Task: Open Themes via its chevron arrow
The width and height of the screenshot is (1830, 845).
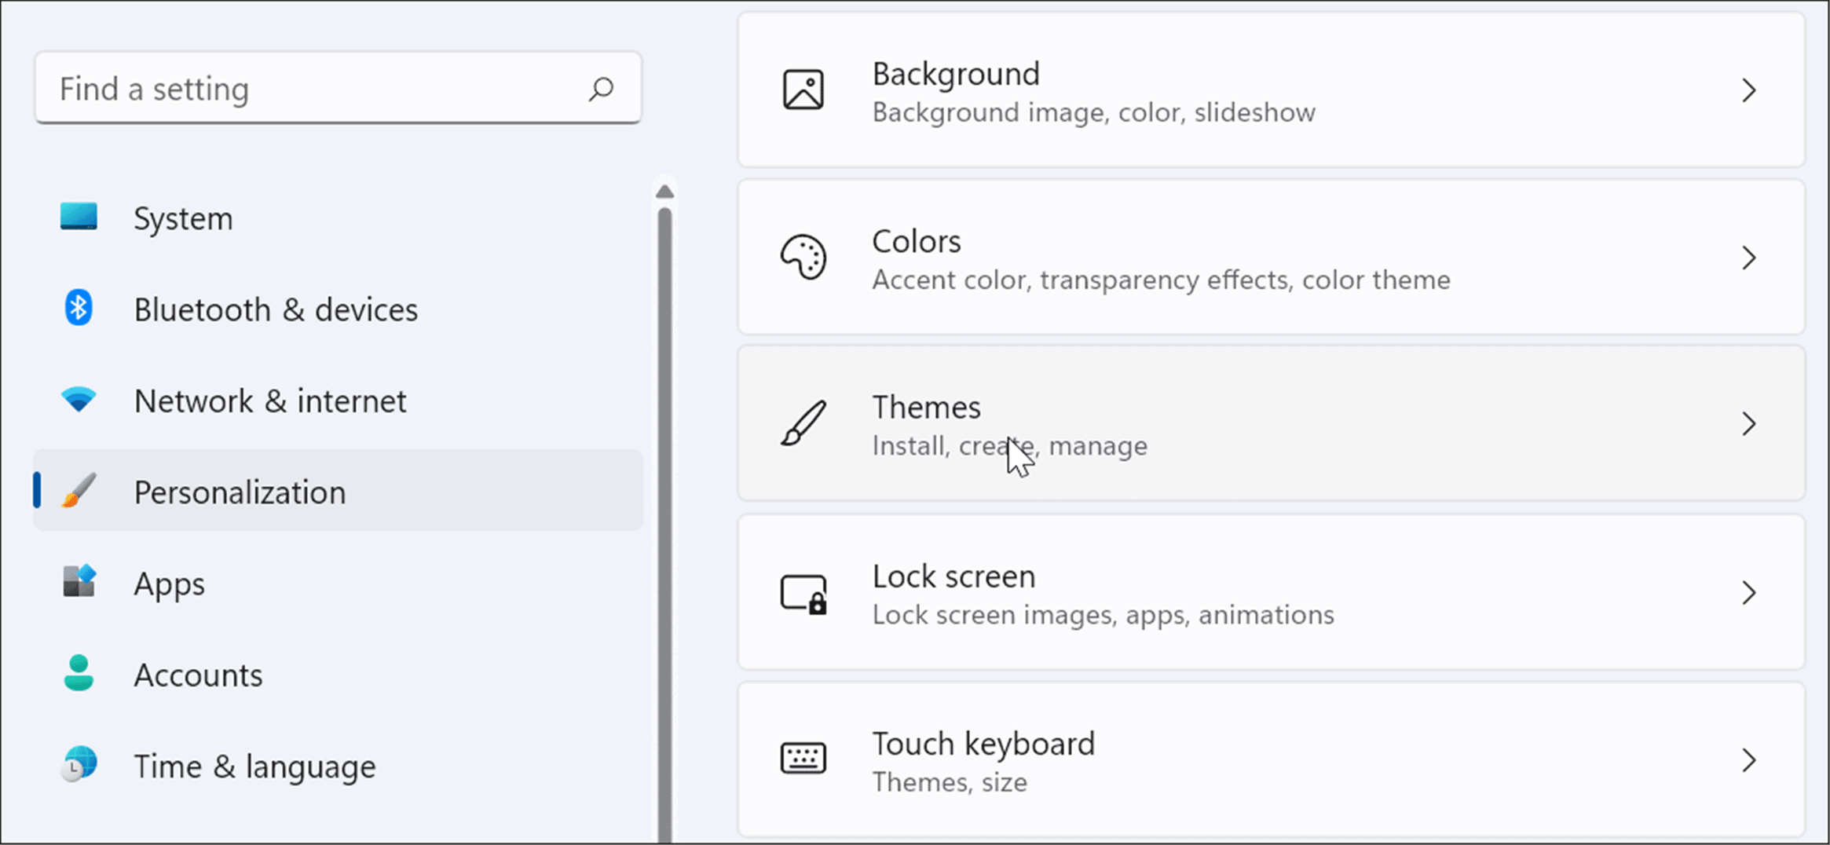Action: (1749, 425)
